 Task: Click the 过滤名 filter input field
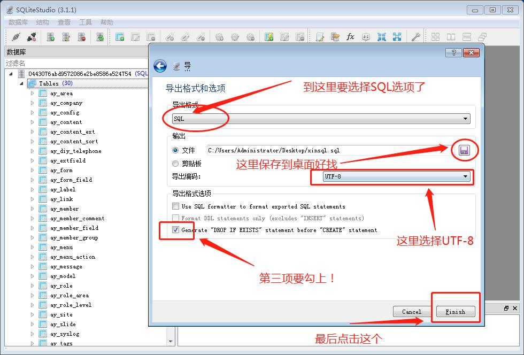coord(76,63)
